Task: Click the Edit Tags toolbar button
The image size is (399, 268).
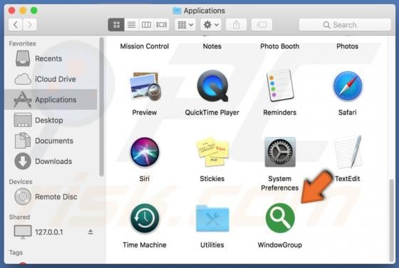Action: pyautogui.click(x=261, y=25)
